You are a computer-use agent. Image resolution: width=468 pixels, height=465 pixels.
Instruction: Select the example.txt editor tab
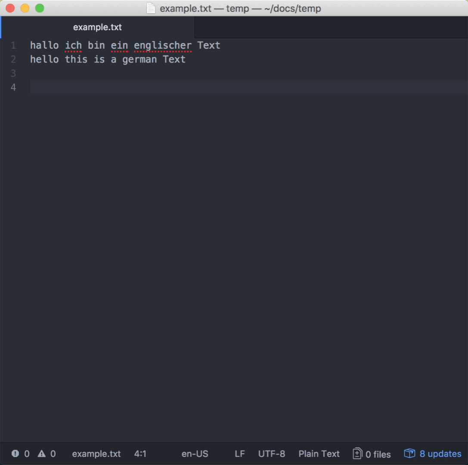[x=97, y=27]
